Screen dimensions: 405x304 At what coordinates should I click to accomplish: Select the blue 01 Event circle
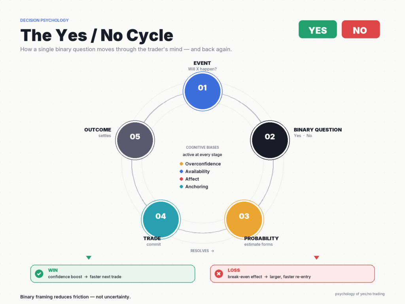(x=202, y=91)
